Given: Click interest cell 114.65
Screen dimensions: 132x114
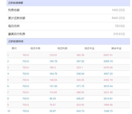Looking at the screenshot, I should [53, 92].
